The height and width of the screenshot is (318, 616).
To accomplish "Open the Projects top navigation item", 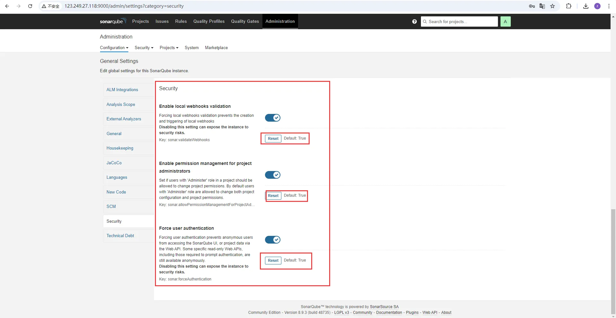I will [x=141, y=21].
